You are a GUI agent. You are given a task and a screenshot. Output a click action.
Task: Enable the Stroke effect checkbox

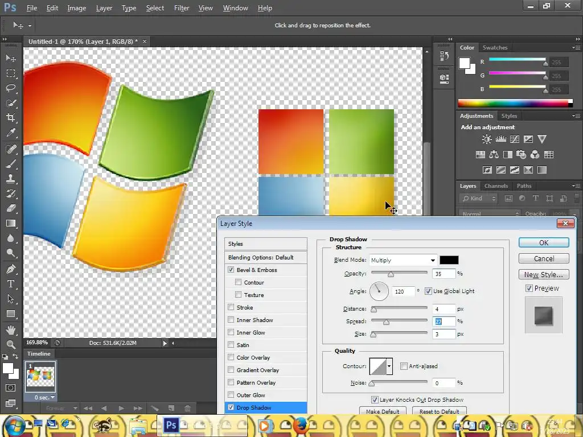tap(231, 307)
